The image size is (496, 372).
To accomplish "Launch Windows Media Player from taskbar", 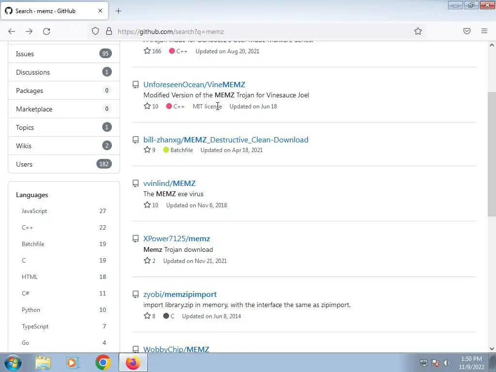I will click(x=73, y=363).
